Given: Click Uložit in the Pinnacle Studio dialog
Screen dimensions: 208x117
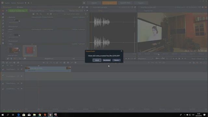Looking at the screenshot, I should click(x=97, y=60).
